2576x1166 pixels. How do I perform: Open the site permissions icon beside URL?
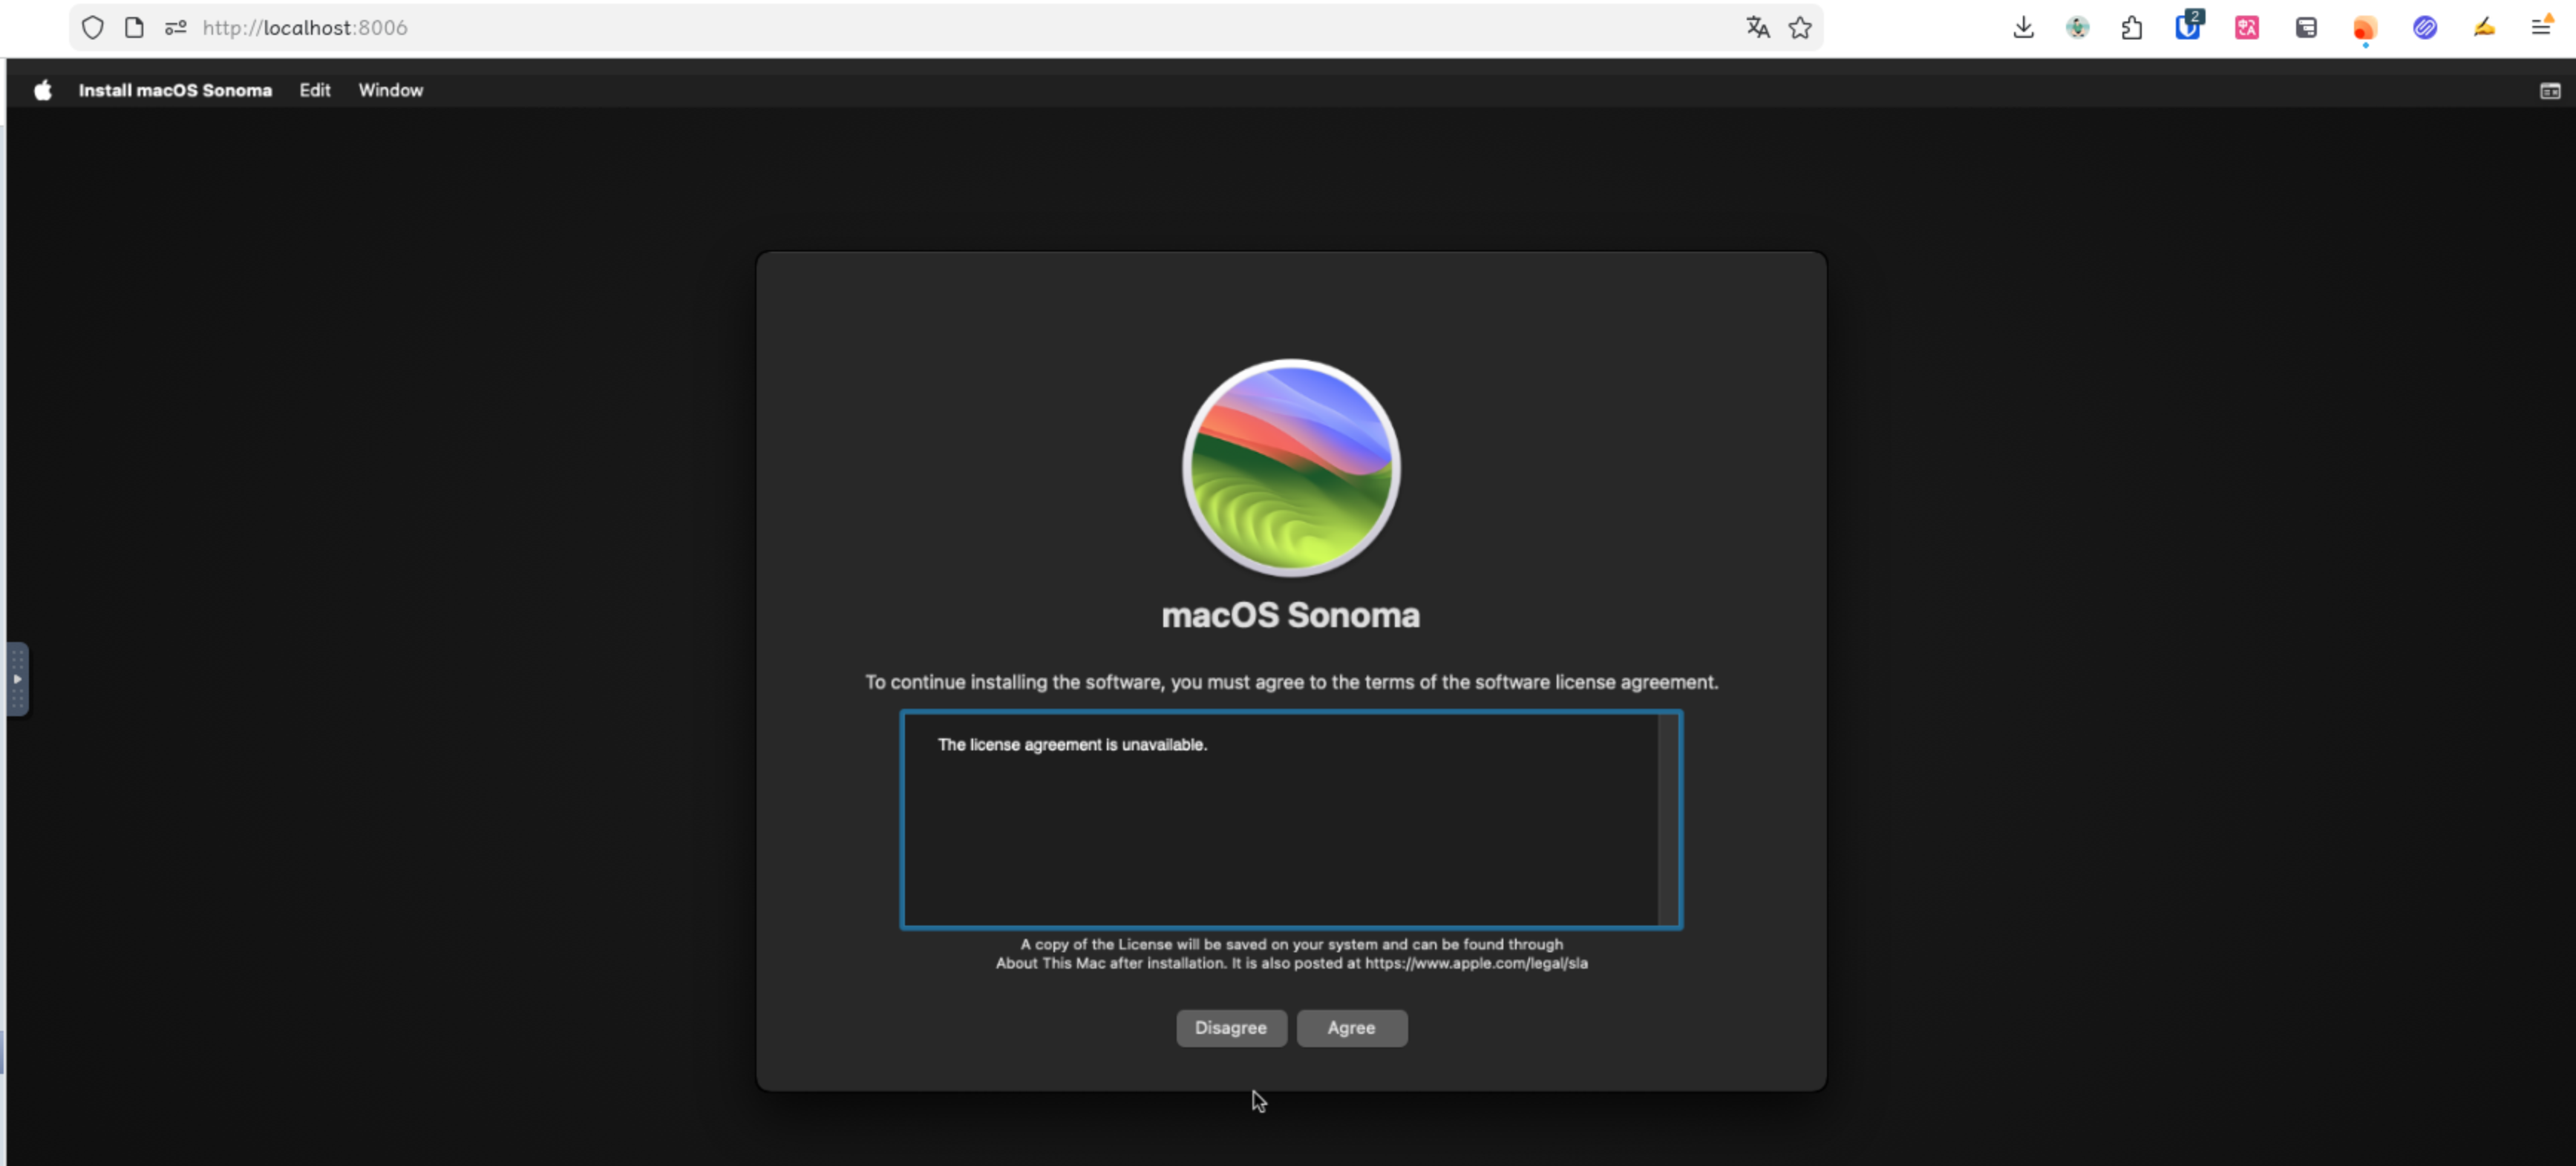(x=176, y=28)
